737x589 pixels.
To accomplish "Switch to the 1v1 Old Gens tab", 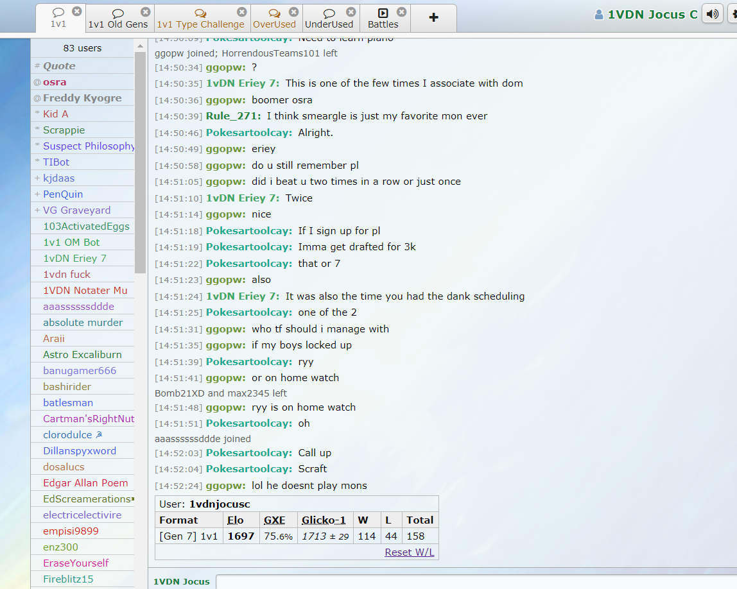I will (118, 19).
